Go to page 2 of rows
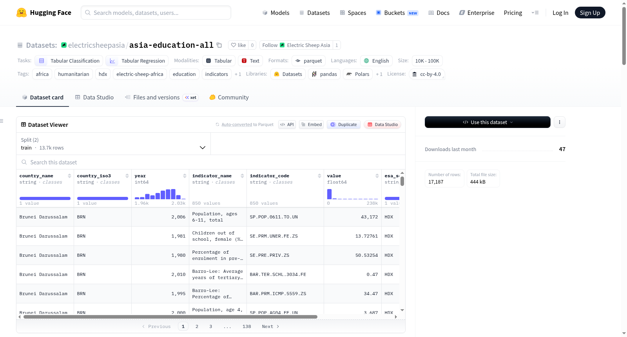627x337 pixels. coord(197,326)
